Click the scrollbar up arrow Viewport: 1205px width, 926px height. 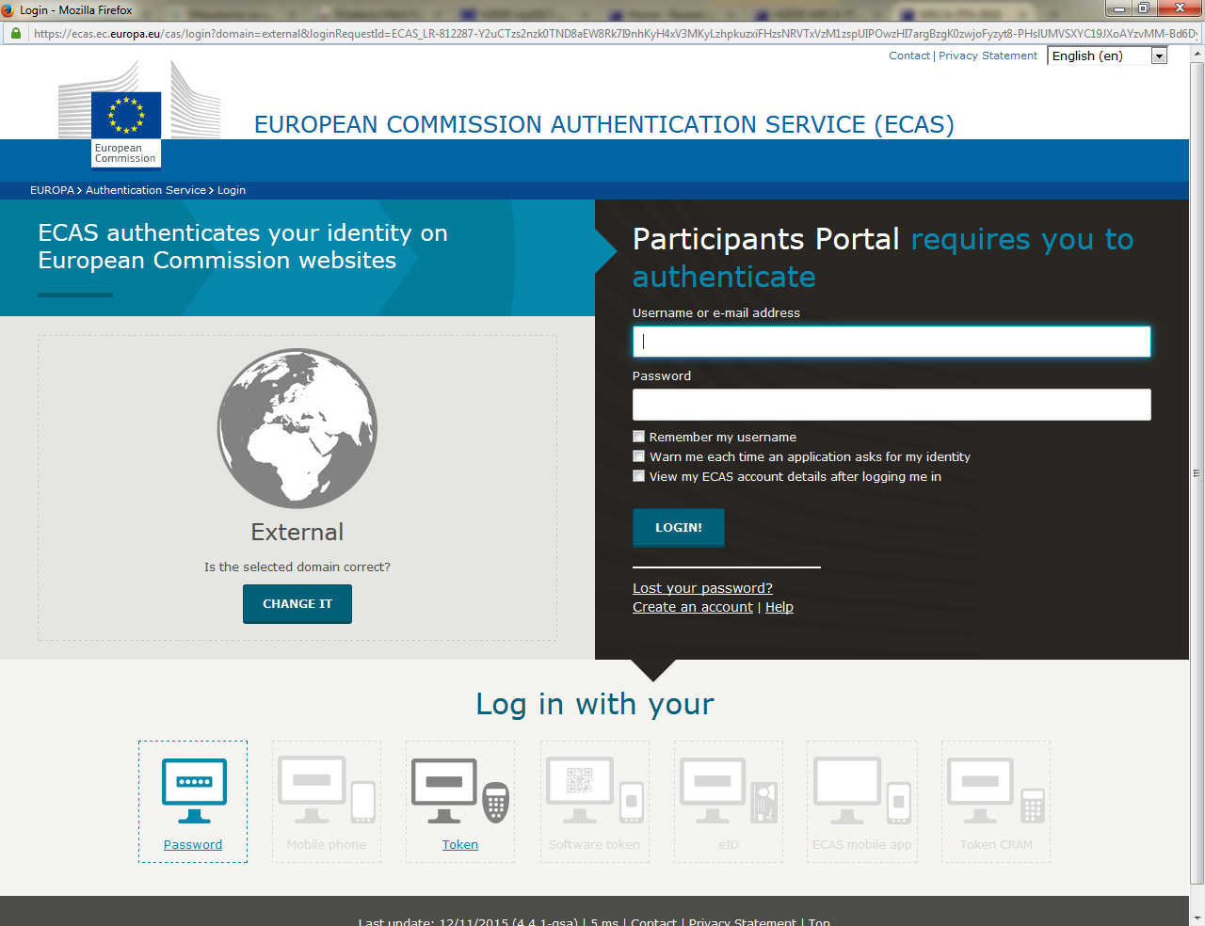tap(1197, 53)
